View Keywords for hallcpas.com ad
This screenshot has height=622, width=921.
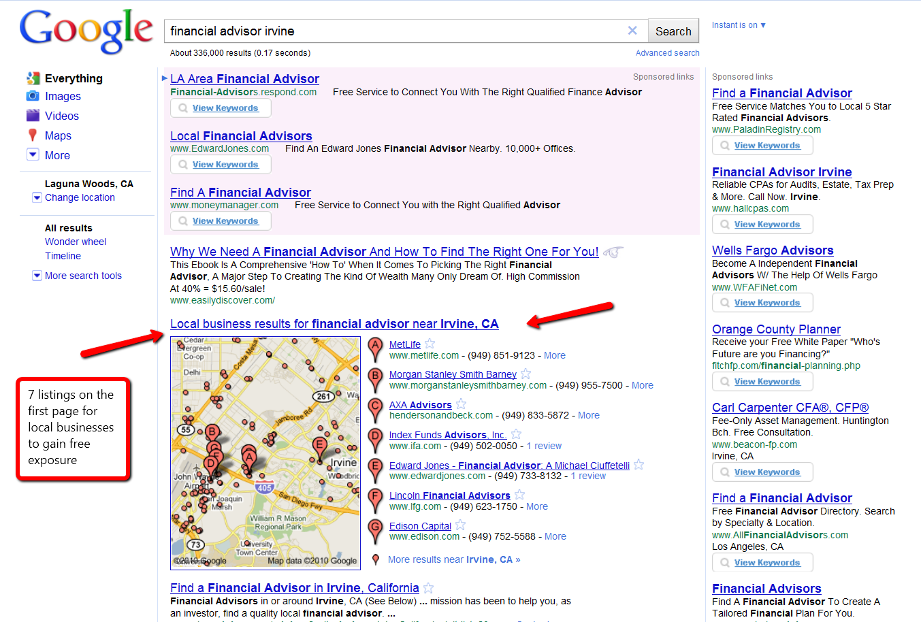tap(762, 224)
